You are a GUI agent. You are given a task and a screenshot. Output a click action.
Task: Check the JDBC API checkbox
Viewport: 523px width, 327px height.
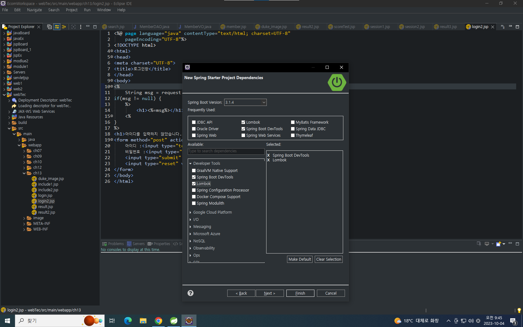click(194, 122)
